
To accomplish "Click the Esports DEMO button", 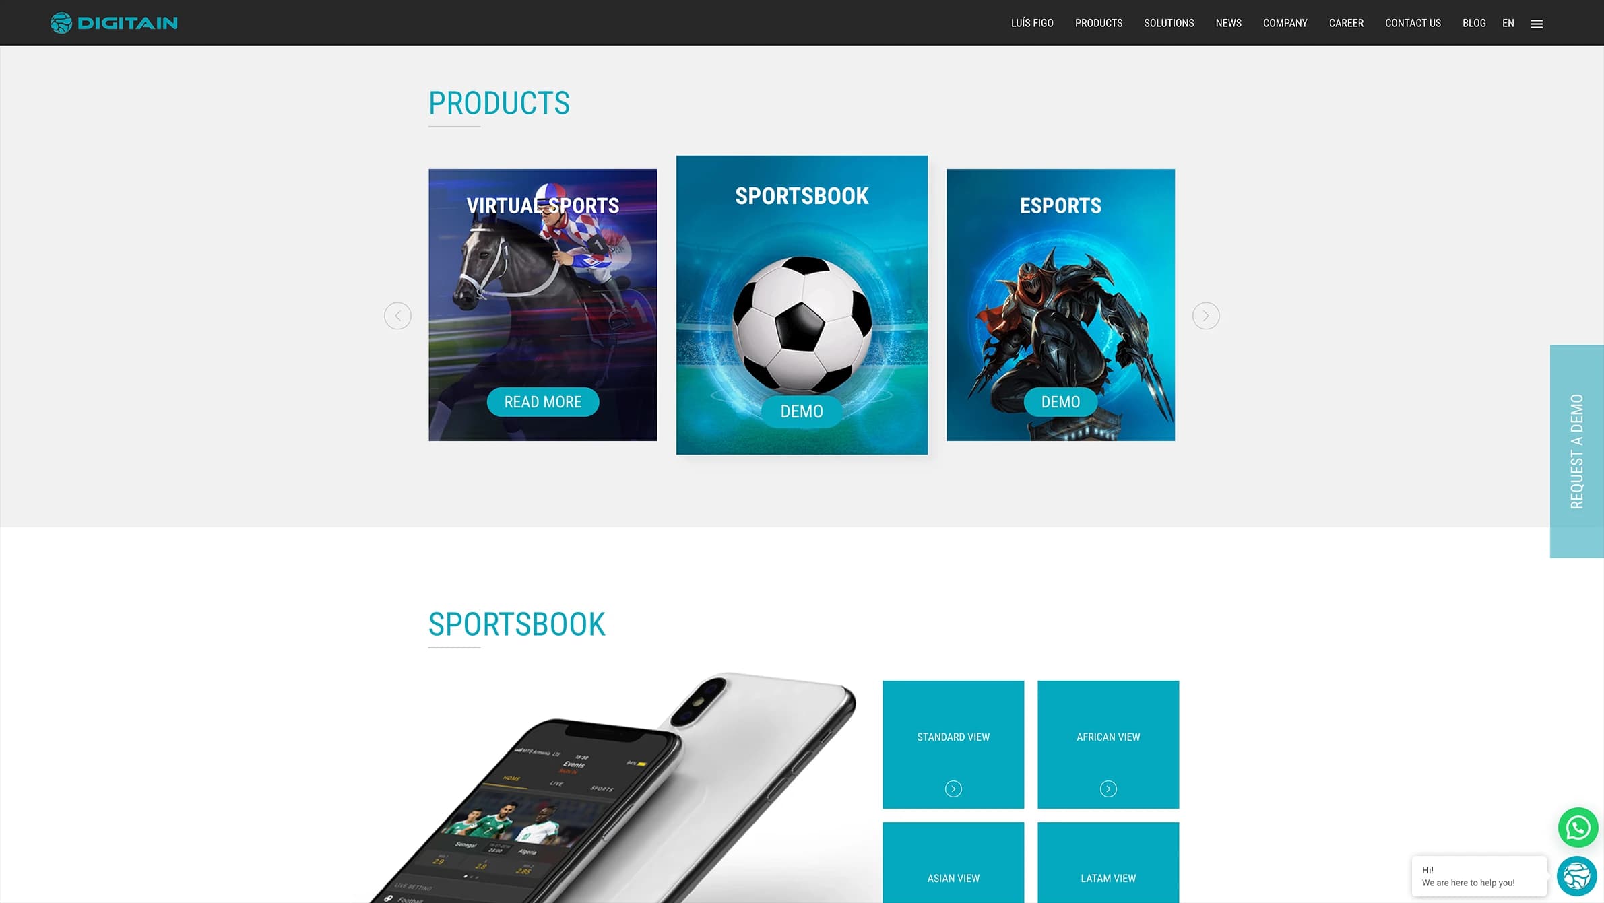I will [1060, 401].
